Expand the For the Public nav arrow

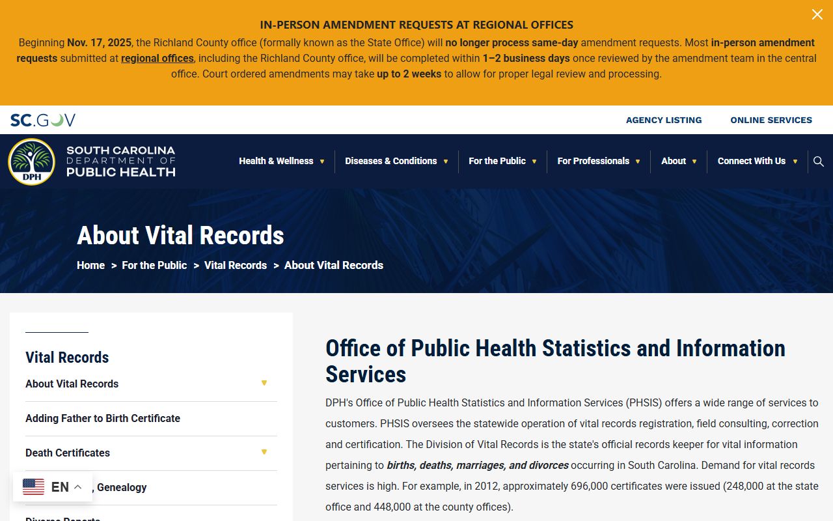[534, 162]
